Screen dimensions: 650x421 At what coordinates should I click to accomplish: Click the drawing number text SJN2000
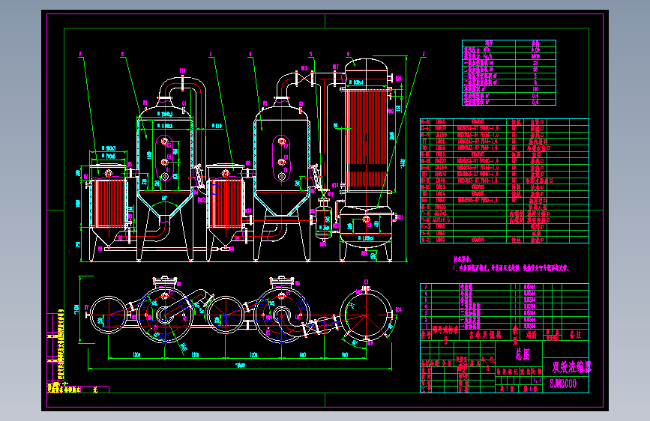[x=563, y=384]
